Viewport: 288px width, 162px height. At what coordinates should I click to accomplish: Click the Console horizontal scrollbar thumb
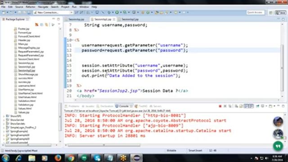click(104, 145)
